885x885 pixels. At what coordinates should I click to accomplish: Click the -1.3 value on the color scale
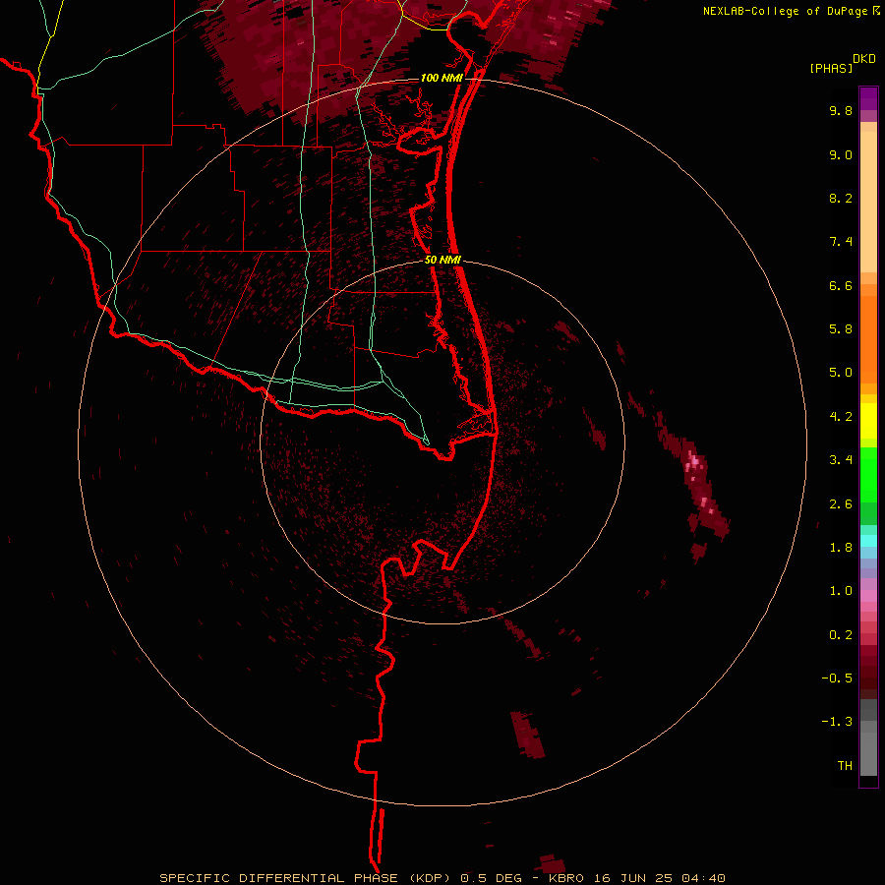click(x=837, y=722)
